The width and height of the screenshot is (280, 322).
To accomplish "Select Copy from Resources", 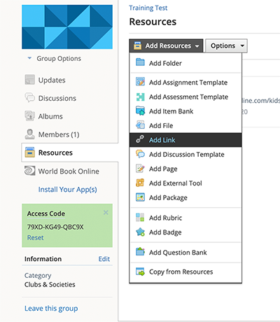I will click(185, 272).
